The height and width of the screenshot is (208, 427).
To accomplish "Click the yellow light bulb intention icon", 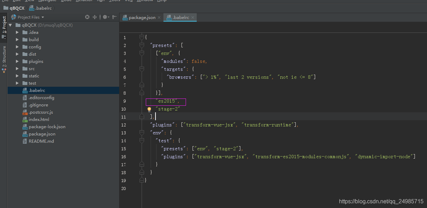I will point(149,109).
